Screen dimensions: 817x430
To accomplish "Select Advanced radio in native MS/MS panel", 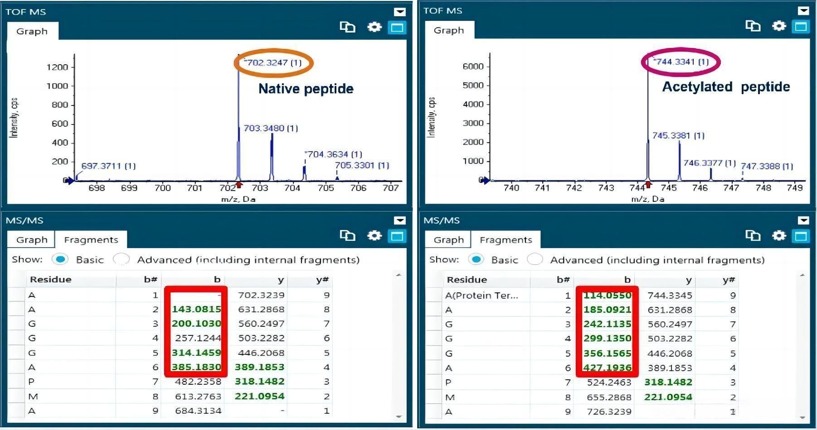I will [121, 259].
